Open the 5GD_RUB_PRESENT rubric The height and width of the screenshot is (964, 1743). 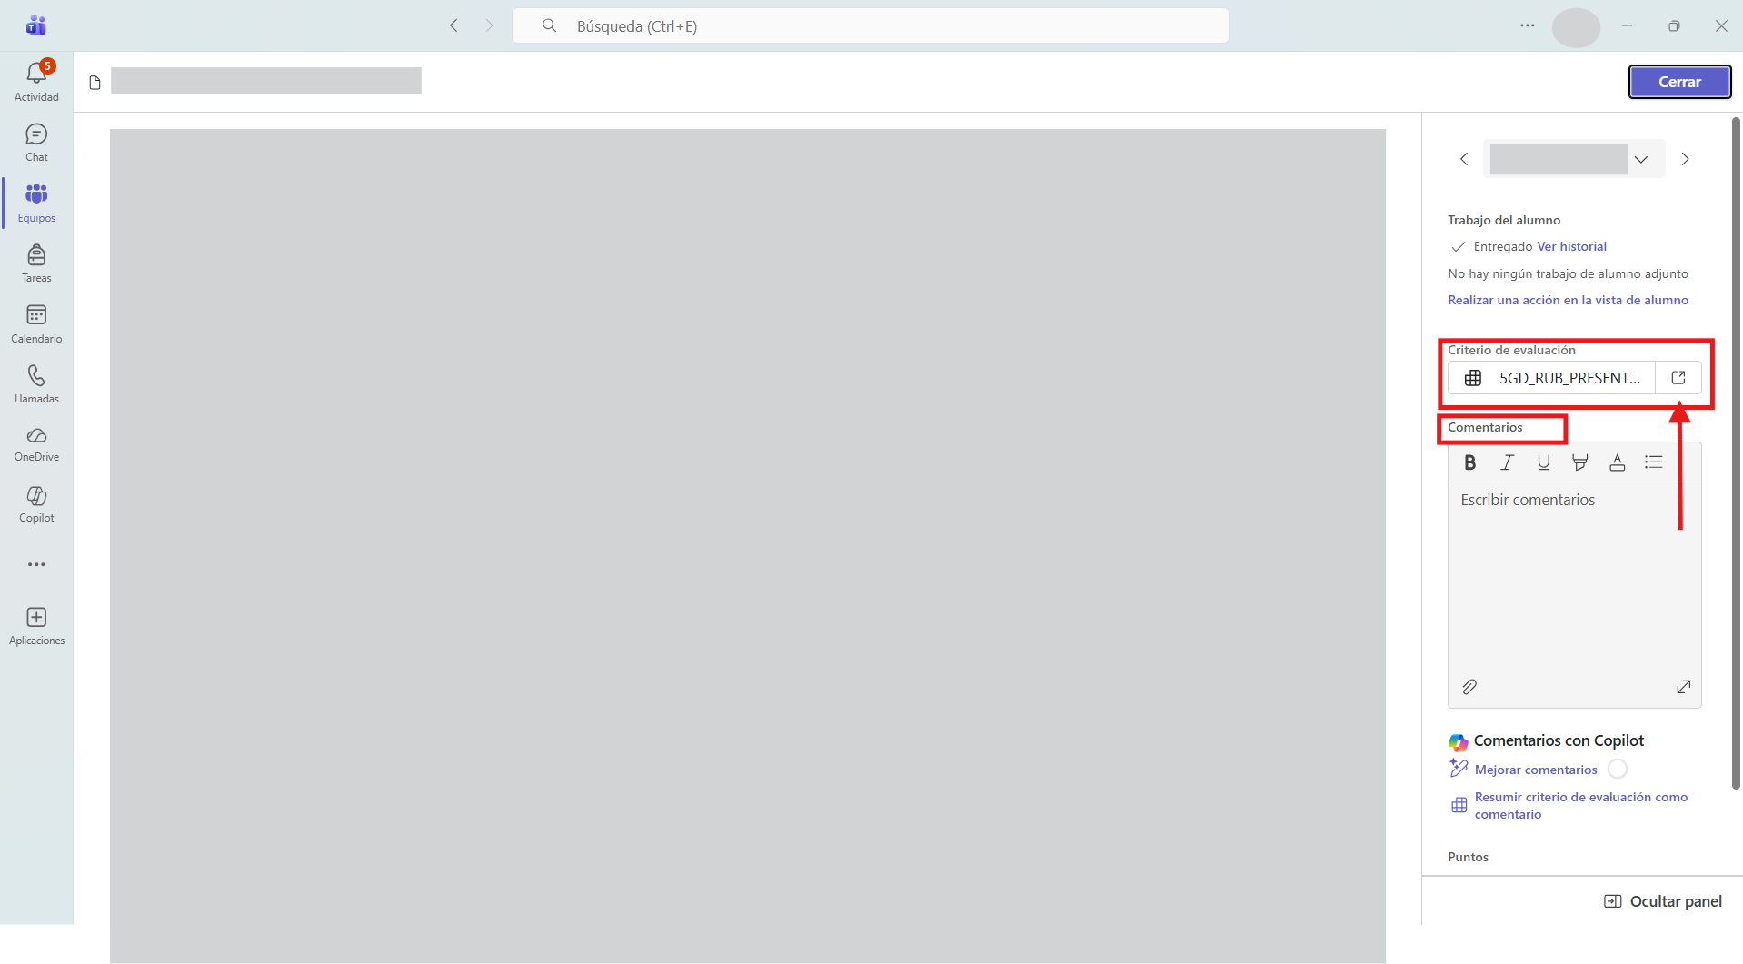[x=1551, y=378]
